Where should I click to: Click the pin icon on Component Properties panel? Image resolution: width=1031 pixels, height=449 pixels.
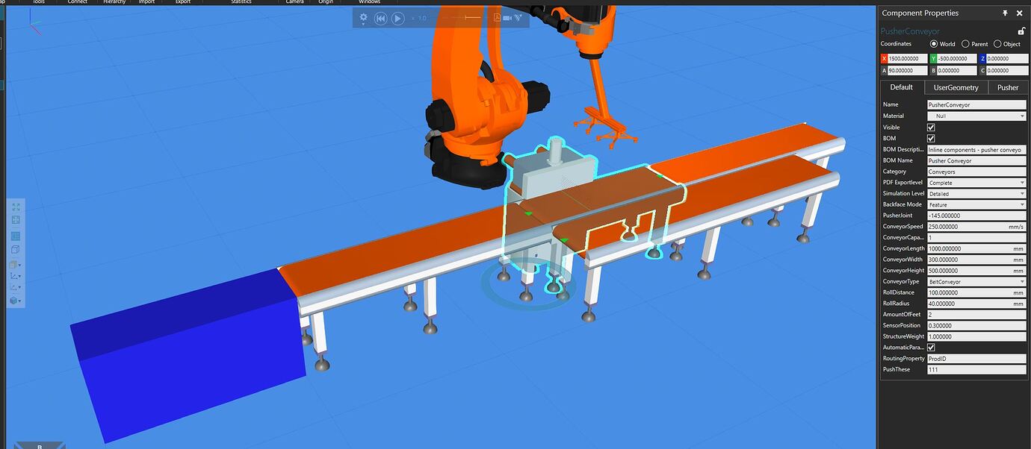1005,13
